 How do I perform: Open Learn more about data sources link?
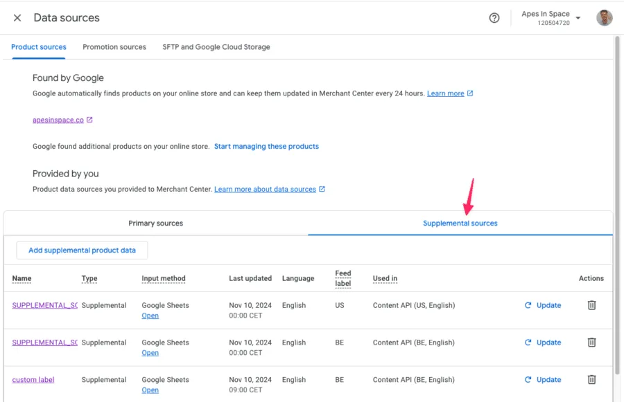pos(265,190)
